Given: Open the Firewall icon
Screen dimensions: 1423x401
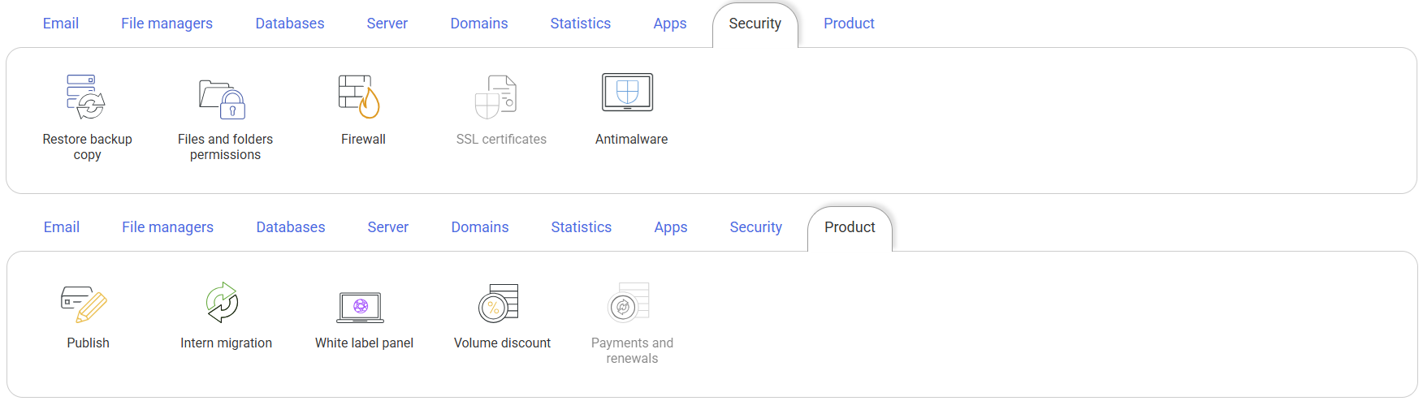Looking at the screenshot, I should pos(360,97).
